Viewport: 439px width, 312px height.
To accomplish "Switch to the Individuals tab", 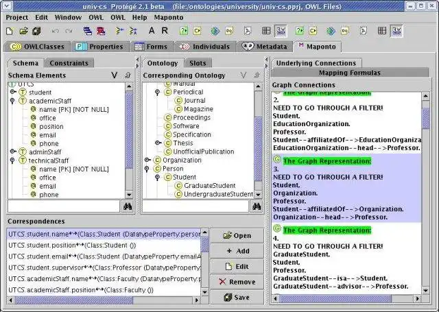I will [204, 47].
